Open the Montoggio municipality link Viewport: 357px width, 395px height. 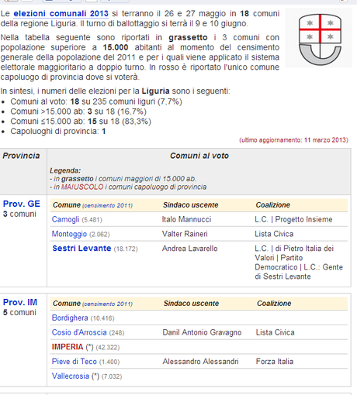click(69, 234)
